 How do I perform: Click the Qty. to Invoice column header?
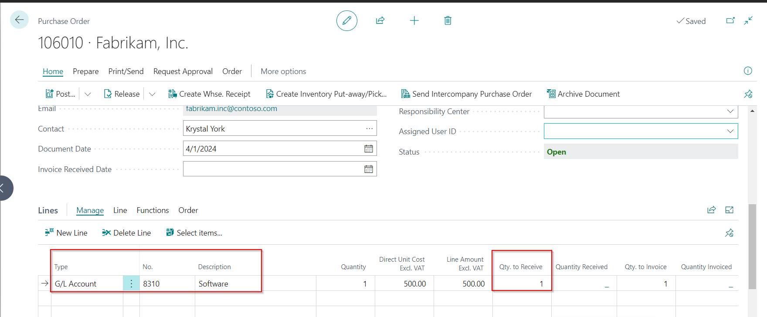tap(645, 267)
